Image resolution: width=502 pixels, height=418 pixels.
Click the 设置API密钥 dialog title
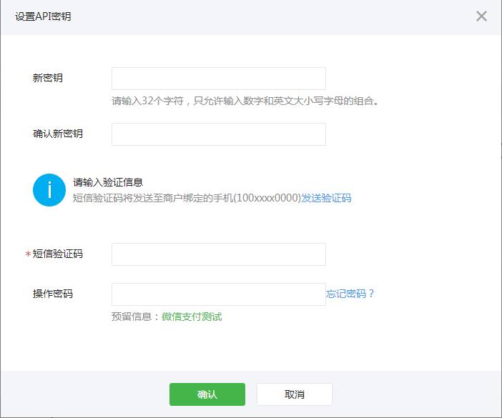point(43,16)
